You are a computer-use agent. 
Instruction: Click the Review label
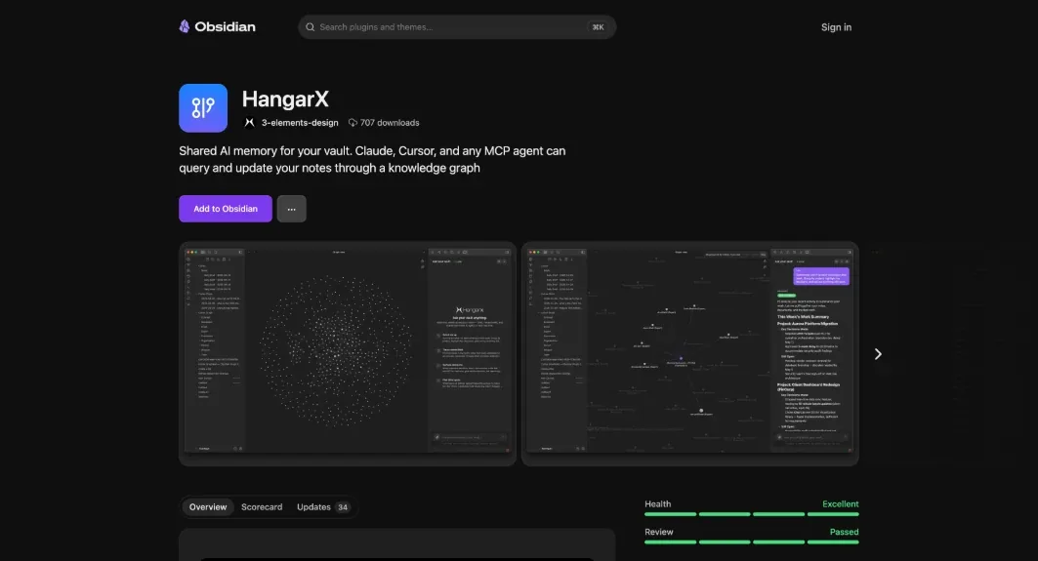coord(659,532)
